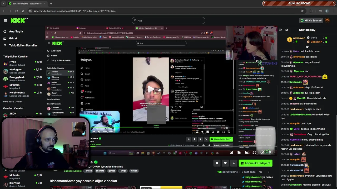
Task: Toggle fullscreen on the video player
Action: click(254, 152)
